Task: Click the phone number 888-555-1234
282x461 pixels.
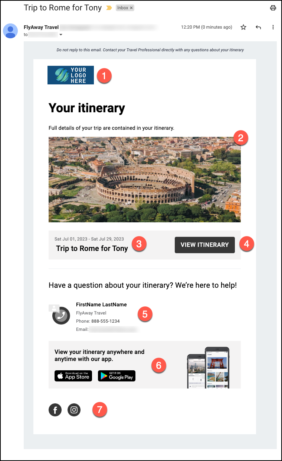Action: tap(105, 321)
